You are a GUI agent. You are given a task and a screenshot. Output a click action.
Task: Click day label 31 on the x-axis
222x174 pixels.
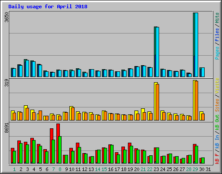[x=208, y=169]
